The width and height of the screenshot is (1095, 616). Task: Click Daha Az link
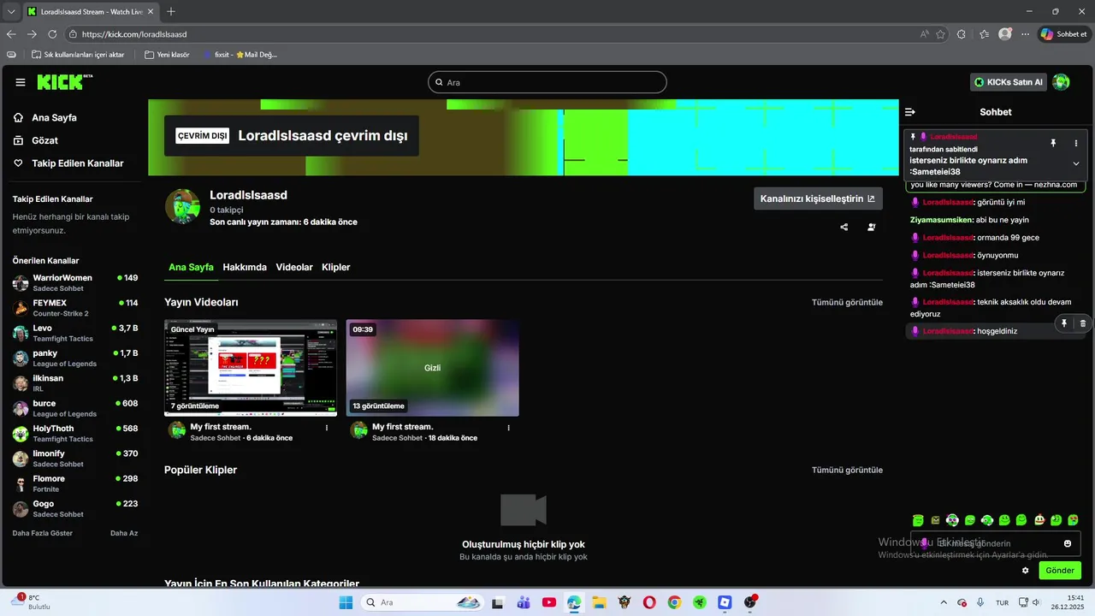(124, 533)
